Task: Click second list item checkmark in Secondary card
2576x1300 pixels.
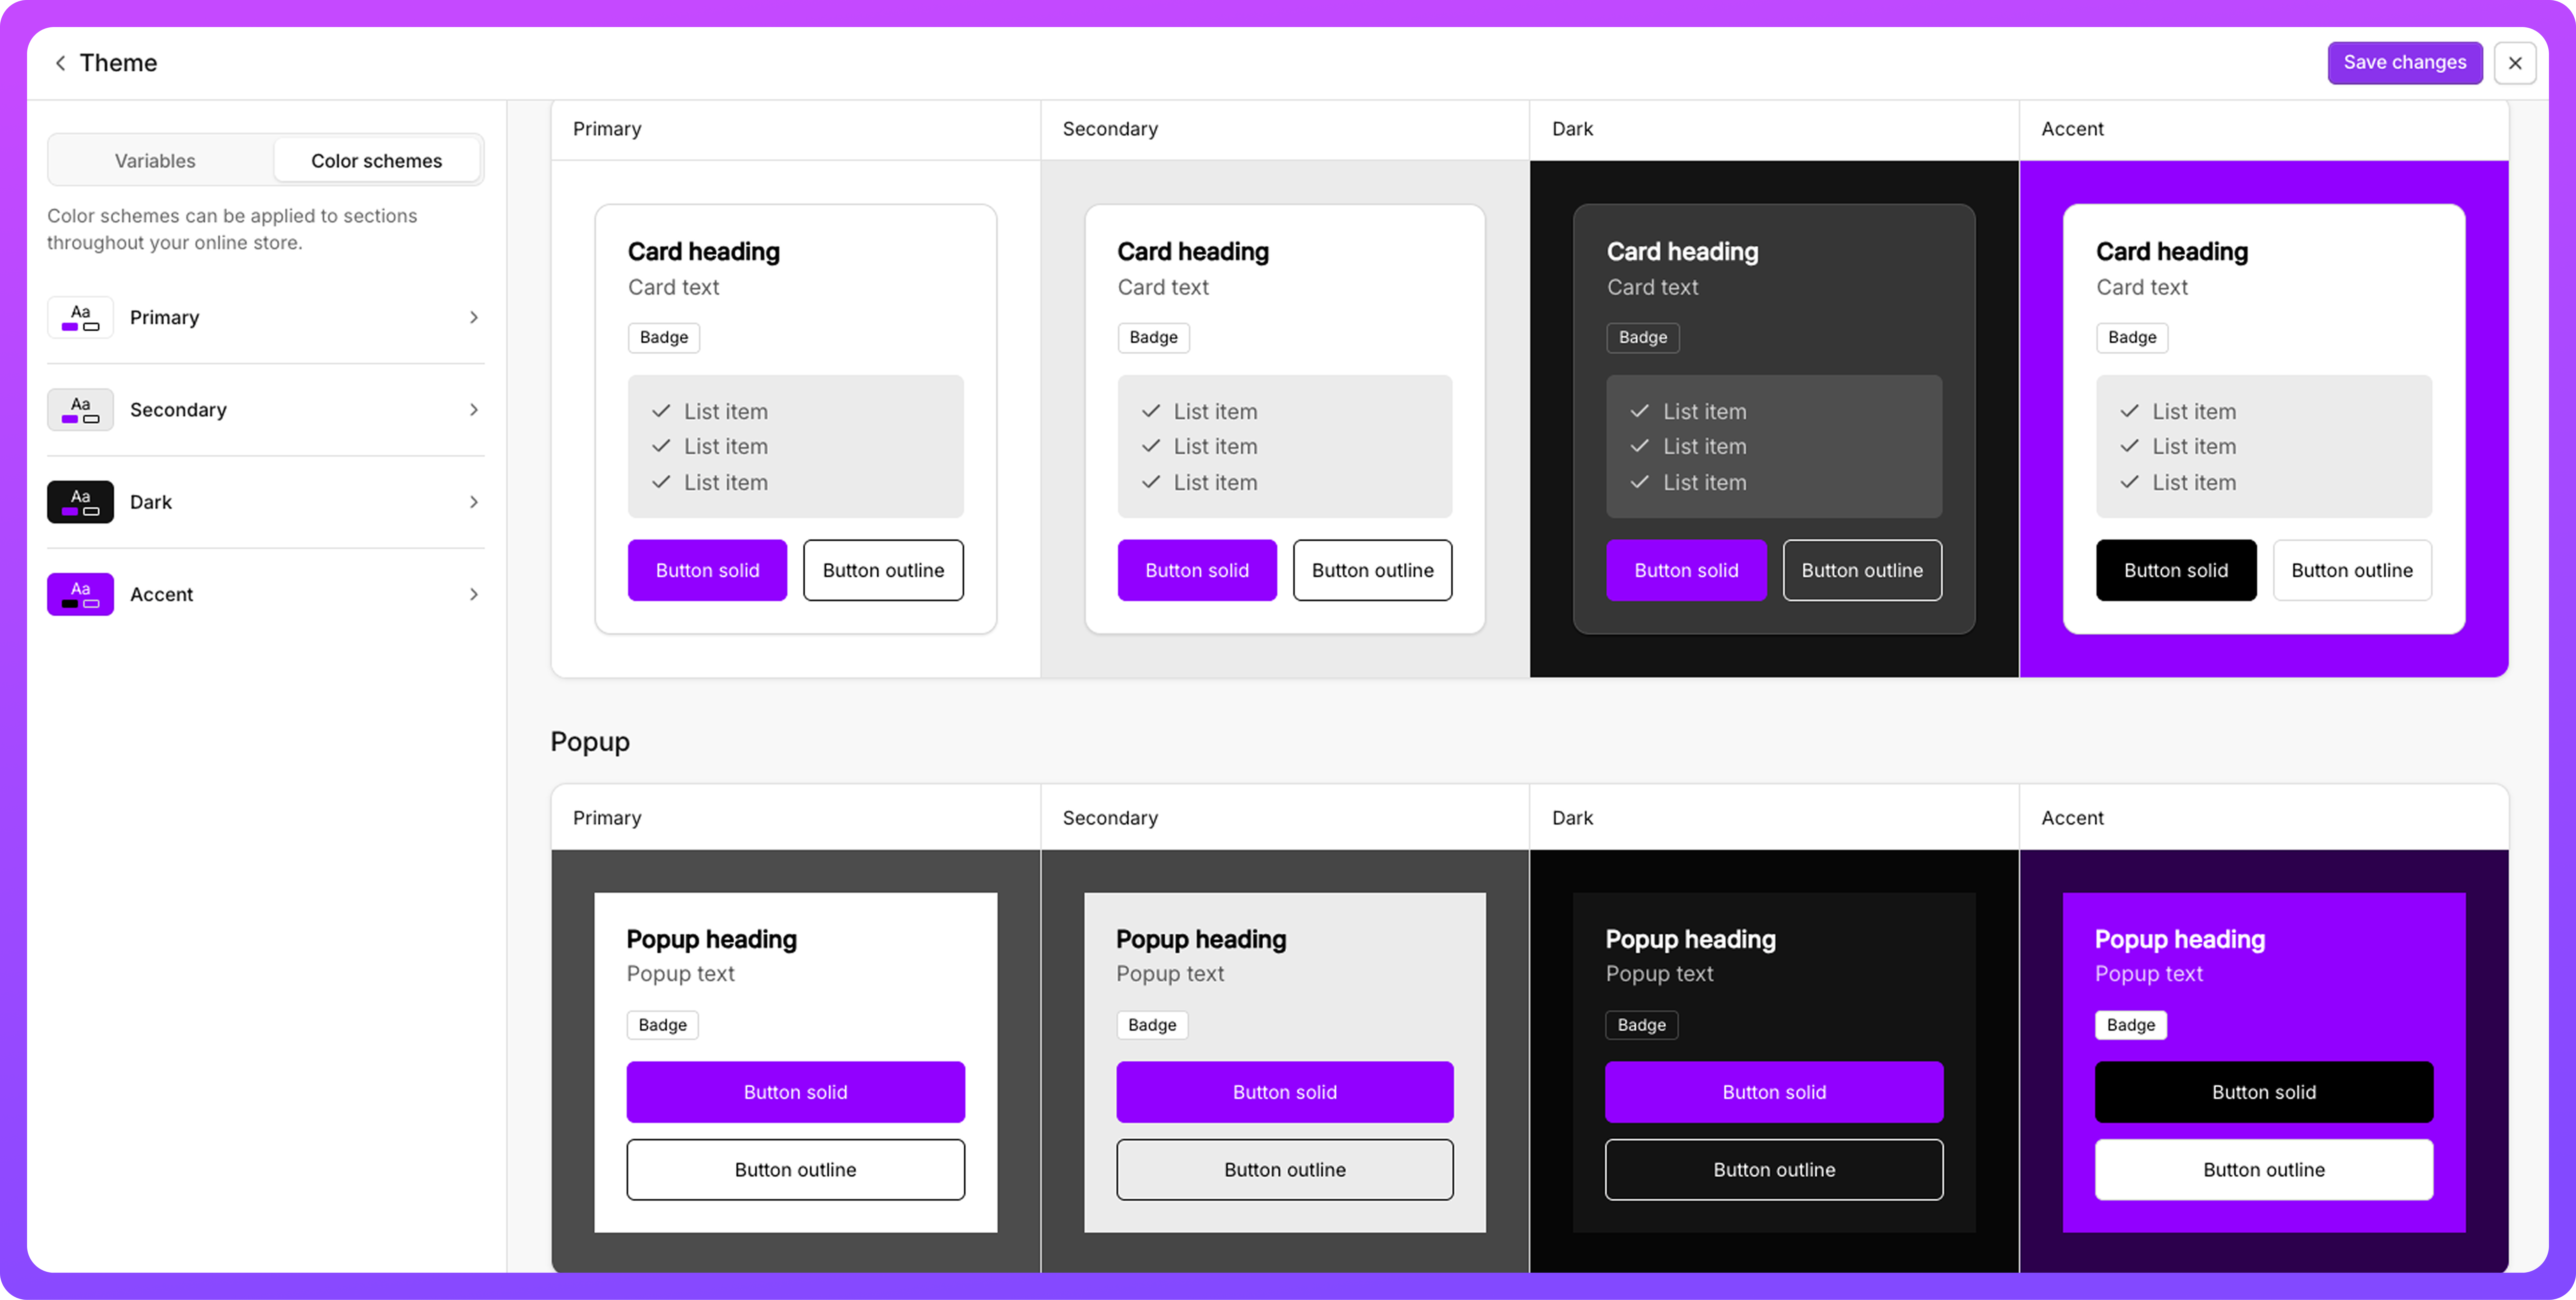Action: [x=1151, y=447]
